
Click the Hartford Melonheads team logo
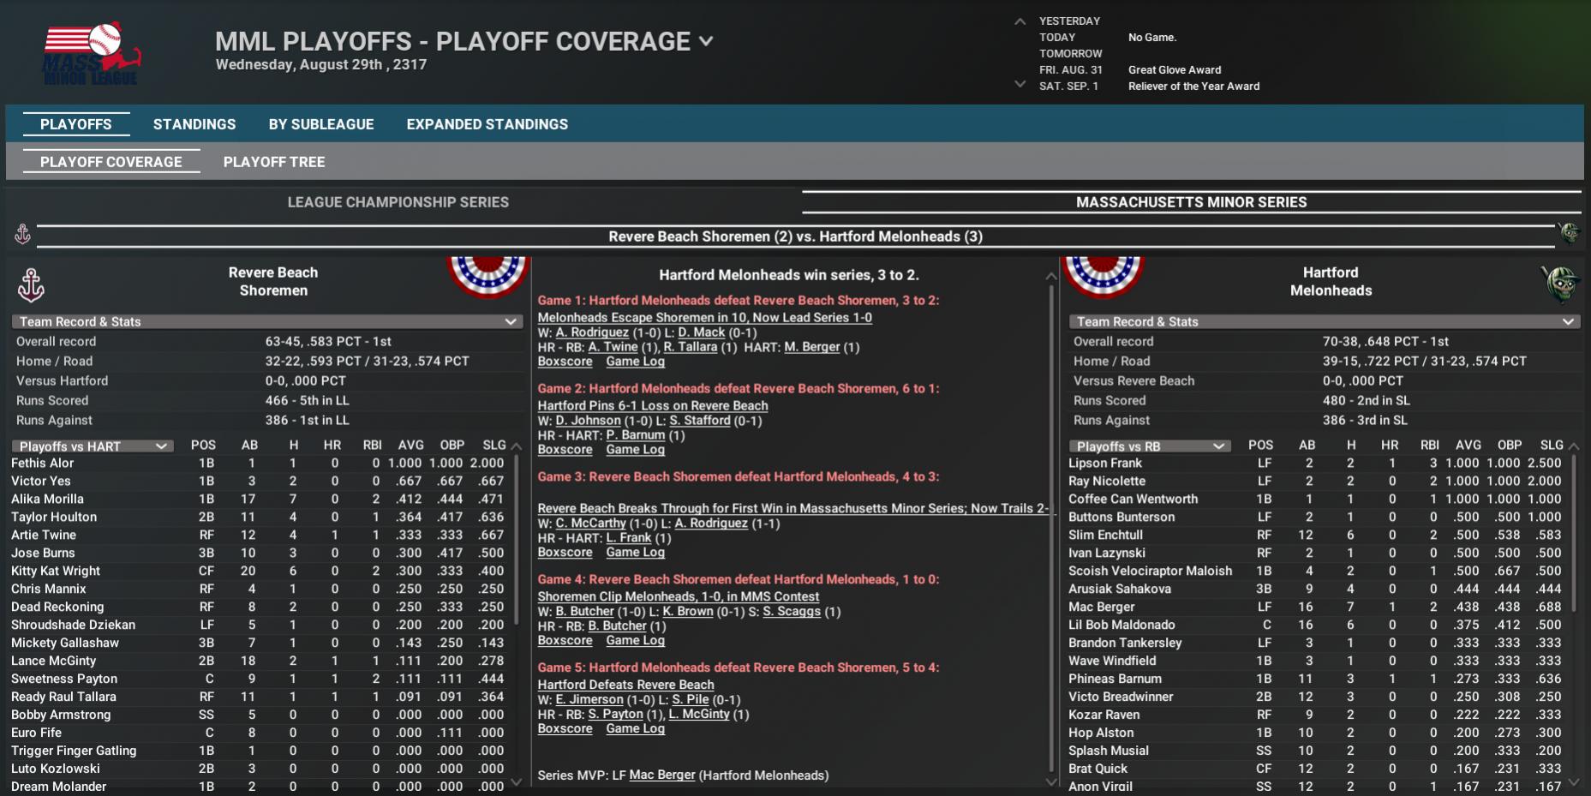point(1561,284)
